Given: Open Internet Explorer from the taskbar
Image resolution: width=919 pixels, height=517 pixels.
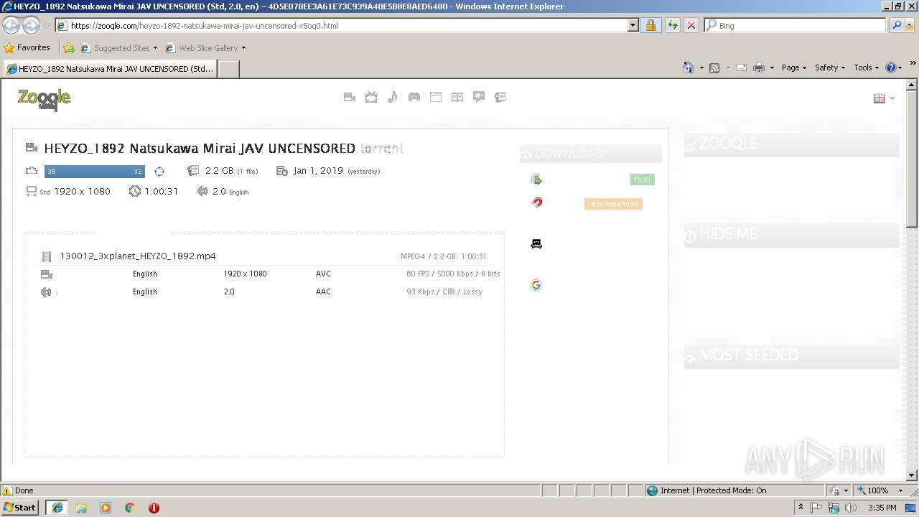Looking at the screenshot, I should tap(57, 507).
